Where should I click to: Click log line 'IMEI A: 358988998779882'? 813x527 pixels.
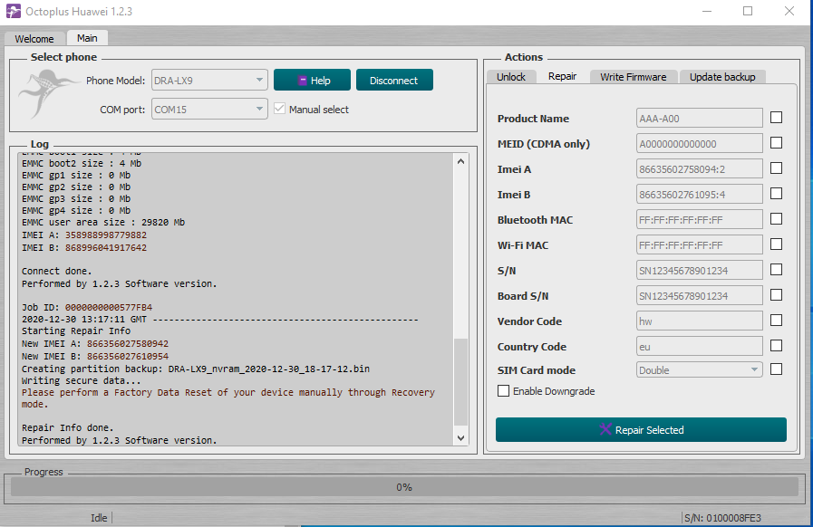tap(84, 235)
